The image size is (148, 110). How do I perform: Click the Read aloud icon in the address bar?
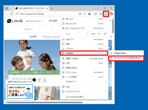pyautogui.click(x=85, y=14)
